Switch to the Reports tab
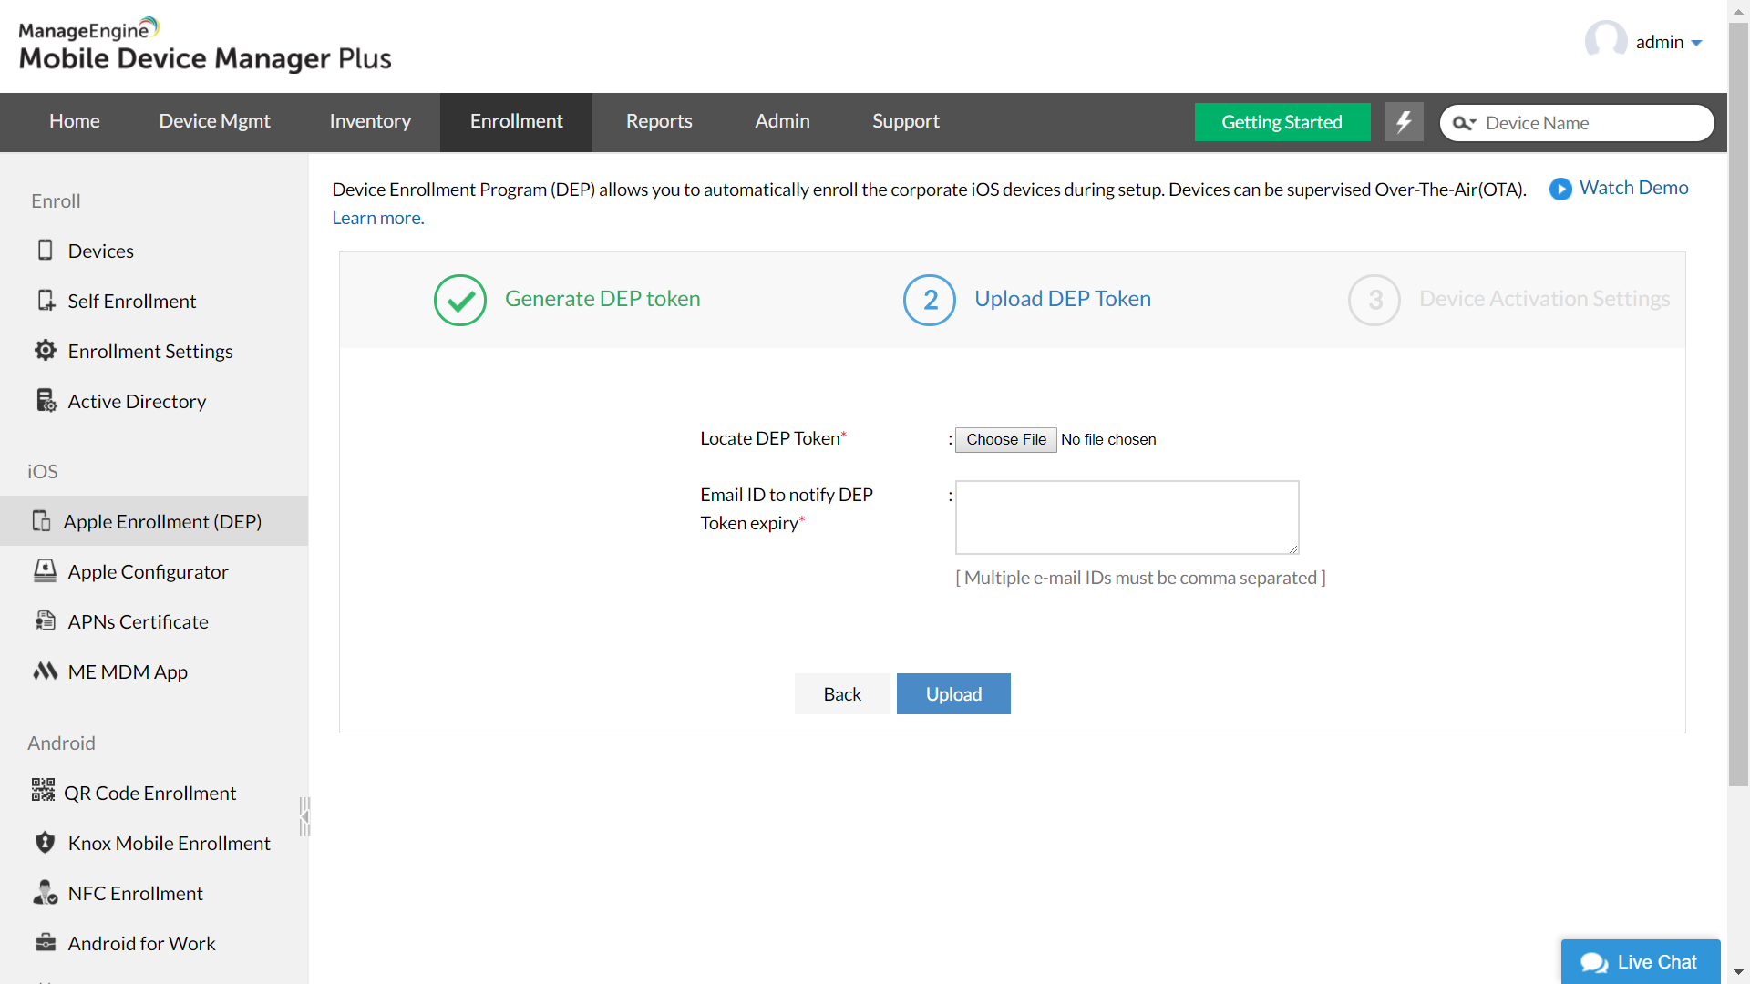Screen dimensions: 1750x984 pyautogui.click(x=658, y=120)
